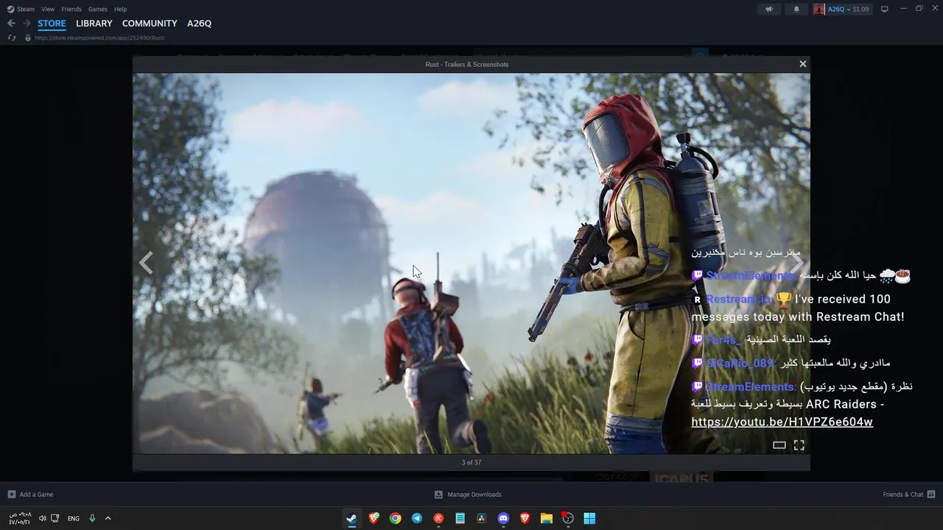Close the Trailers & Screenshots viewer
The height and width of the screenshot is (530, 943).
point(803,64)
